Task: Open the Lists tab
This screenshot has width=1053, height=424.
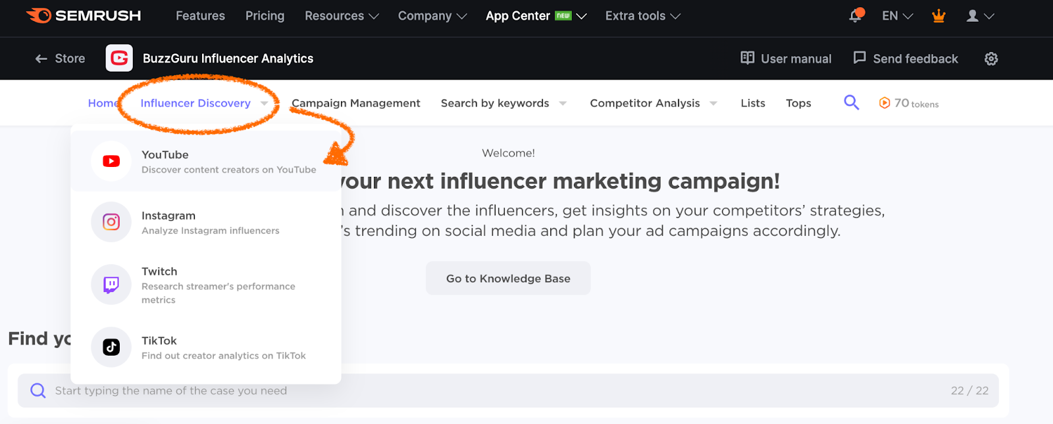Action: point(753,103)
